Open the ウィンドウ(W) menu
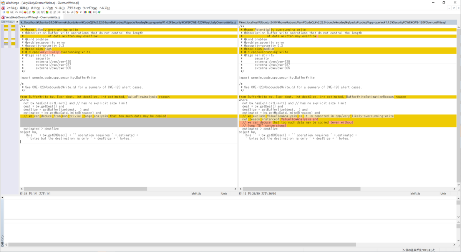This screenshot has height=252, width=461. [x=90, y=8]
